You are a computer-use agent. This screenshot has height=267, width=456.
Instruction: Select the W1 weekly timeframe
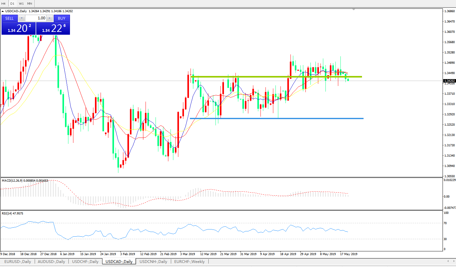point(21,4)
